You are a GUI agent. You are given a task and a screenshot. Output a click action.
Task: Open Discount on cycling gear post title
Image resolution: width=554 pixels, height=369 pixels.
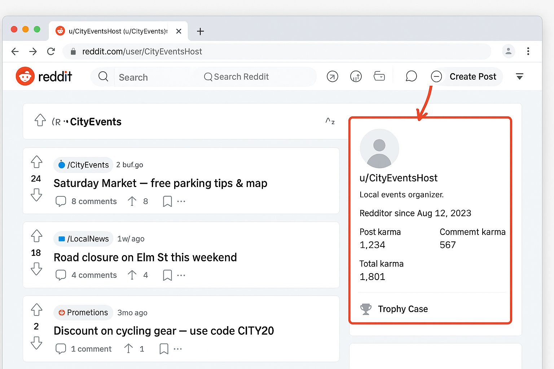pos(164,331)
